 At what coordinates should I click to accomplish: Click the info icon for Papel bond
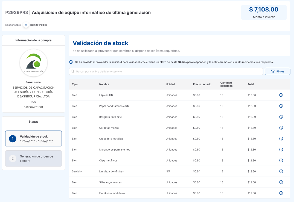pos(281,106)
